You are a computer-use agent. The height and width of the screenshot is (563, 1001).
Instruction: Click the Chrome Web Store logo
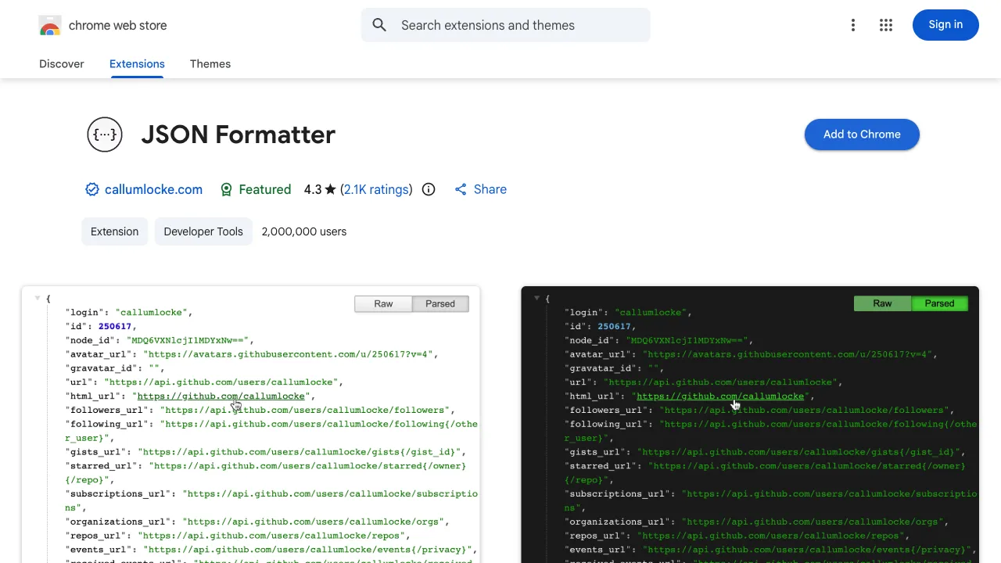(x=49, y=26)
